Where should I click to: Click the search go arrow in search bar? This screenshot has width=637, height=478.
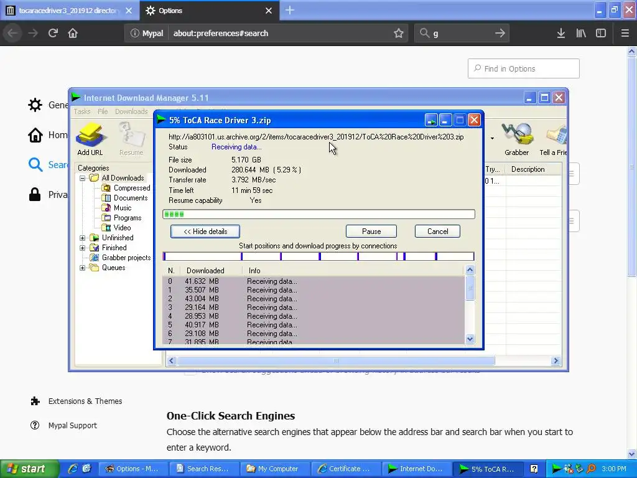(500, 33)
